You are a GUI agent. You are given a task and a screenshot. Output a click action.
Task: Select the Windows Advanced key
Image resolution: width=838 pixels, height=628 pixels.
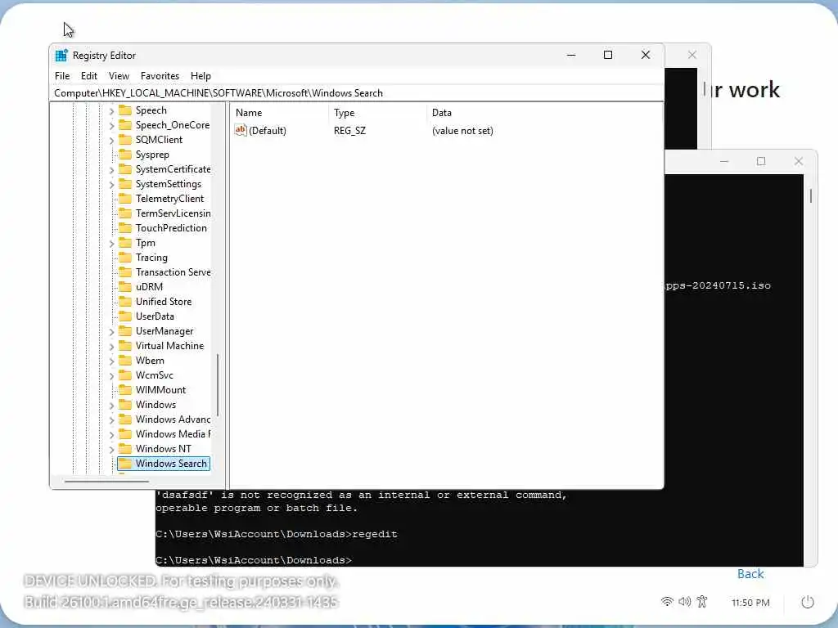point(173,419)
